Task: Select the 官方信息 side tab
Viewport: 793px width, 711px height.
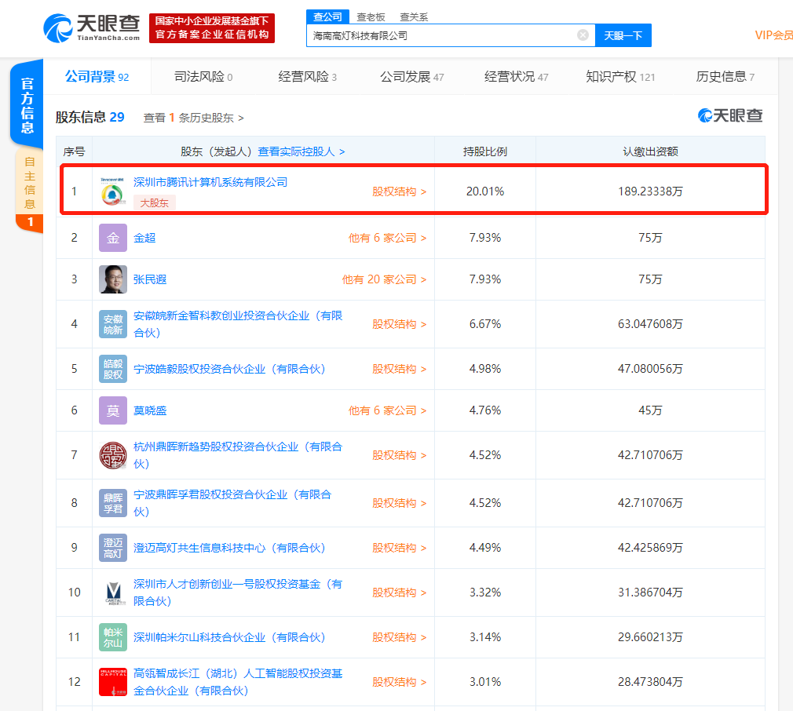Action: point(27,104)
